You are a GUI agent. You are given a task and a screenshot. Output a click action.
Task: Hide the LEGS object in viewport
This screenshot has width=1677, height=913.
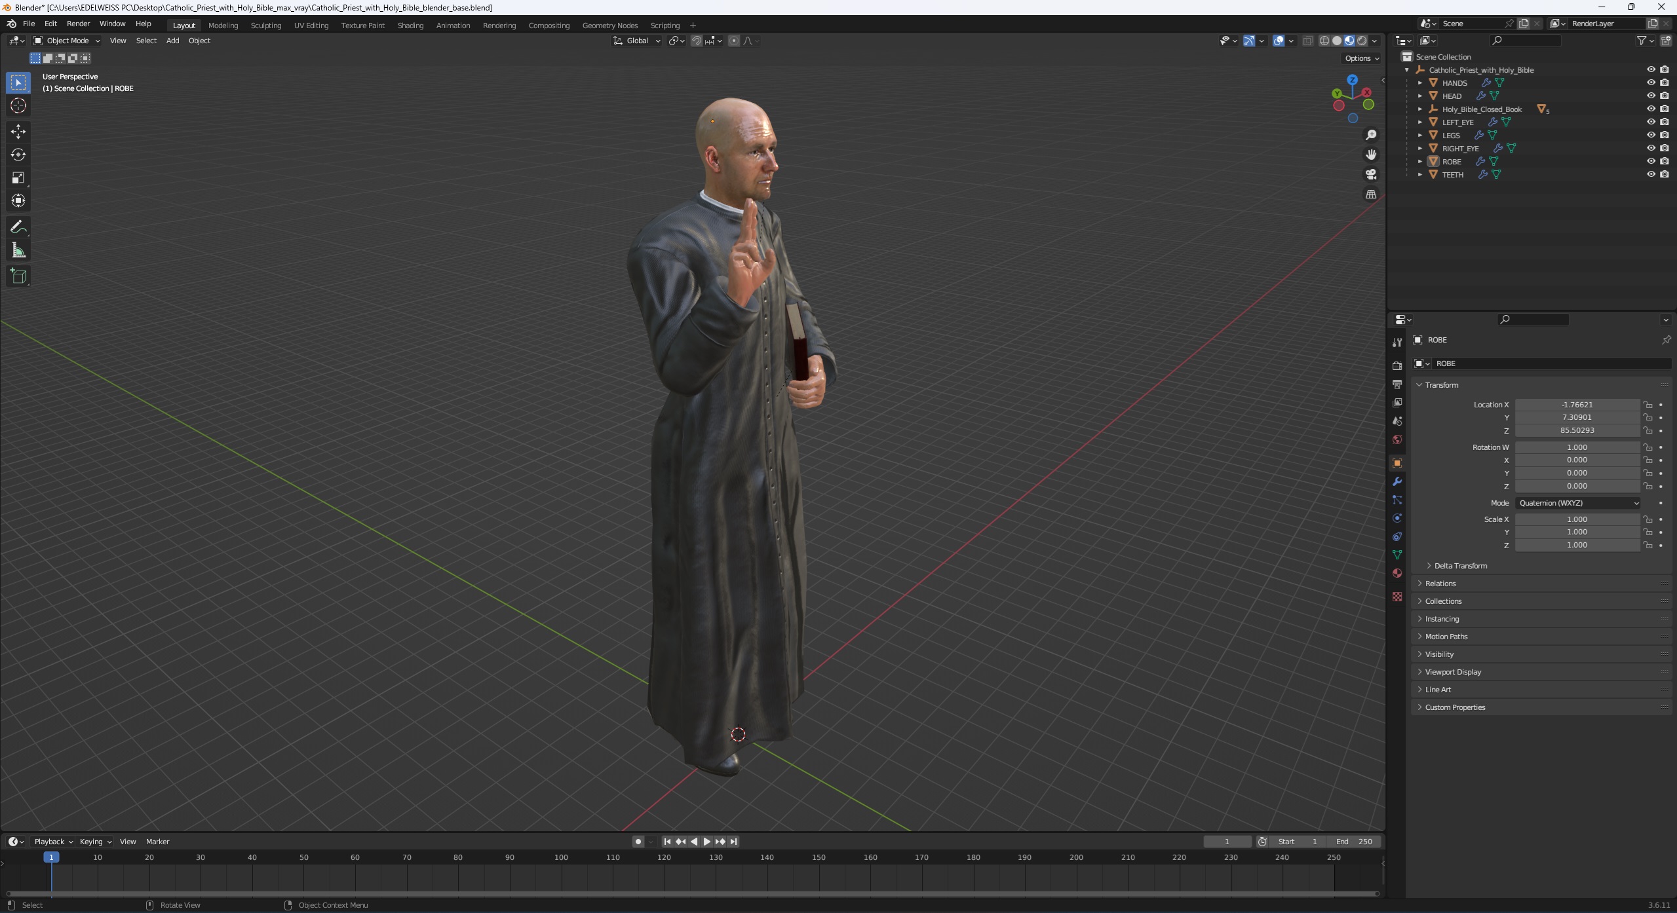click(x=1651, y=135)
